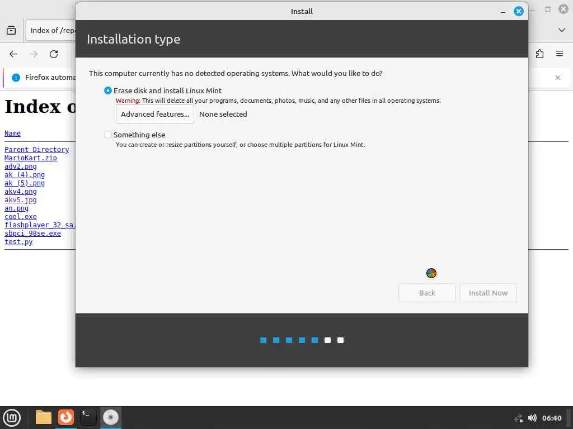573x429 pixels.
Task: Switch to Firefox in the taskbar
Action: [x=66, y=417]
